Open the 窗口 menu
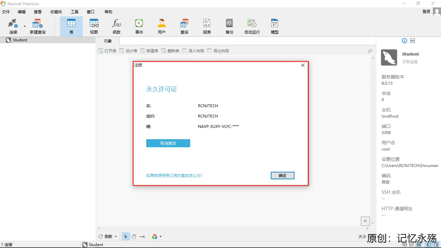The image size is (441, 248). [x=91, y=12]
